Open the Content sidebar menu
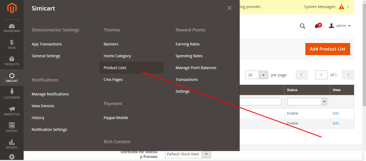Screen dimensions: 366x161 12,128
